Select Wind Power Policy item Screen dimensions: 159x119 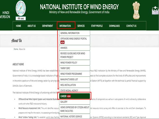click(74, 63)
